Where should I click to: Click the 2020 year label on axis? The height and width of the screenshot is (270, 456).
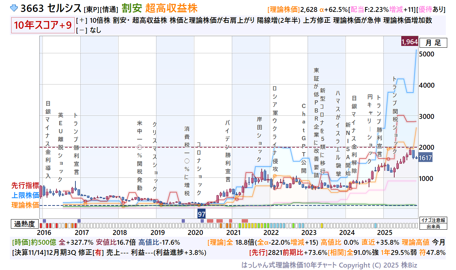tap(195, 232)
